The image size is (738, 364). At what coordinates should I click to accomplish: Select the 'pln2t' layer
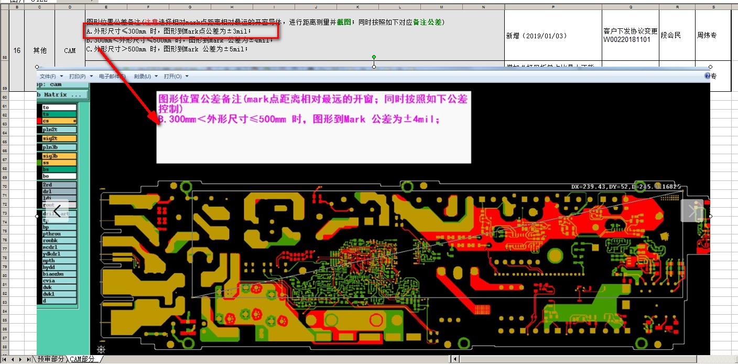point(59,130)
